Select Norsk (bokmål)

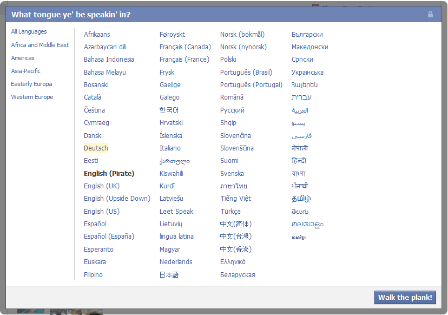pos(242,35)
